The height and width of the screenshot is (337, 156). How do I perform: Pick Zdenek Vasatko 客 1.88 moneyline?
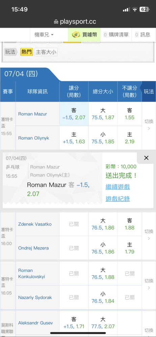(130, 224)
